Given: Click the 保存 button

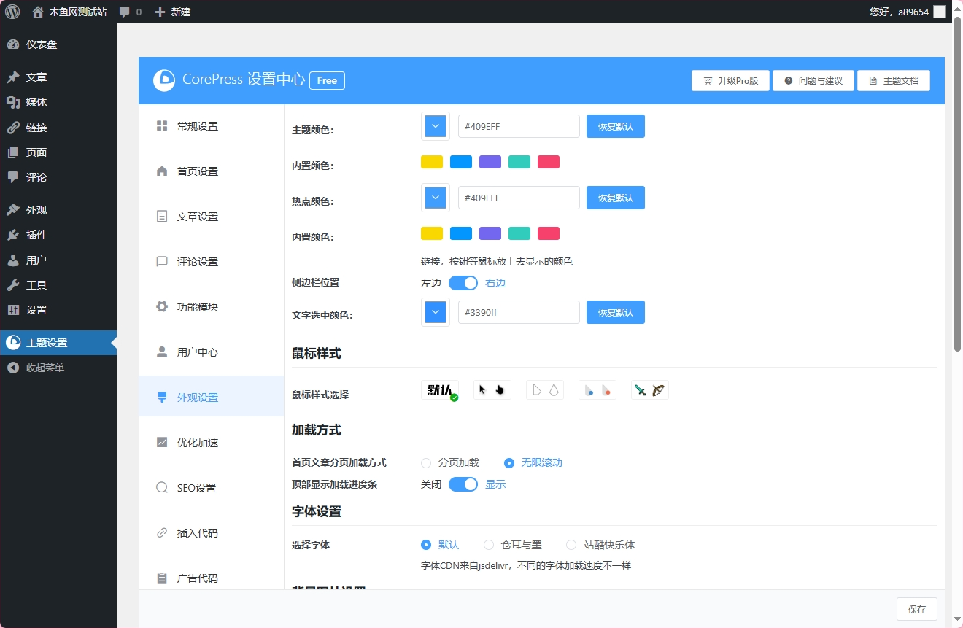Looking at the screenshot, I should point(917,609).
